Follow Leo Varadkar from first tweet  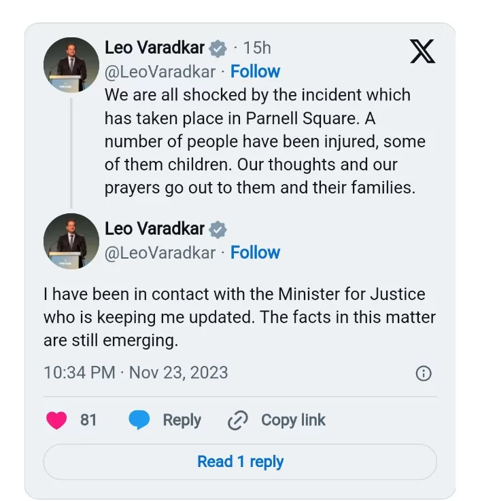[x=255, y=71]
